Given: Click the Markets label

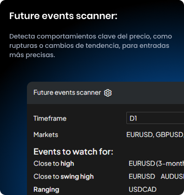Looking at the screenshot, I should point(46,135).
